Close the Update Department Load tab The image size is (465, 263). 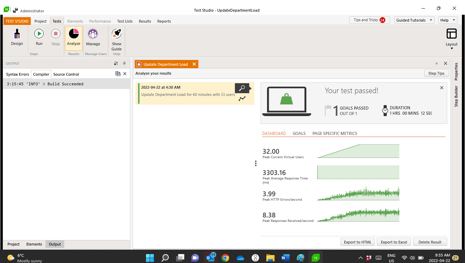194,64
